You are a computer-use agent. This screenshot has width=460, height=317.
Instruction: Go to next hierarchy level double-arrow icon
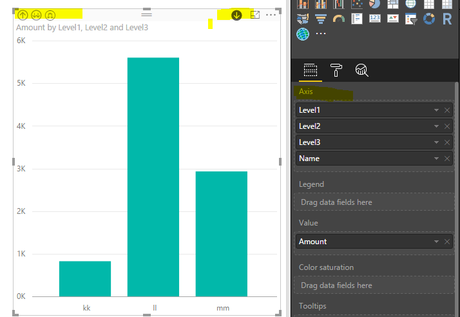(36, 15)
